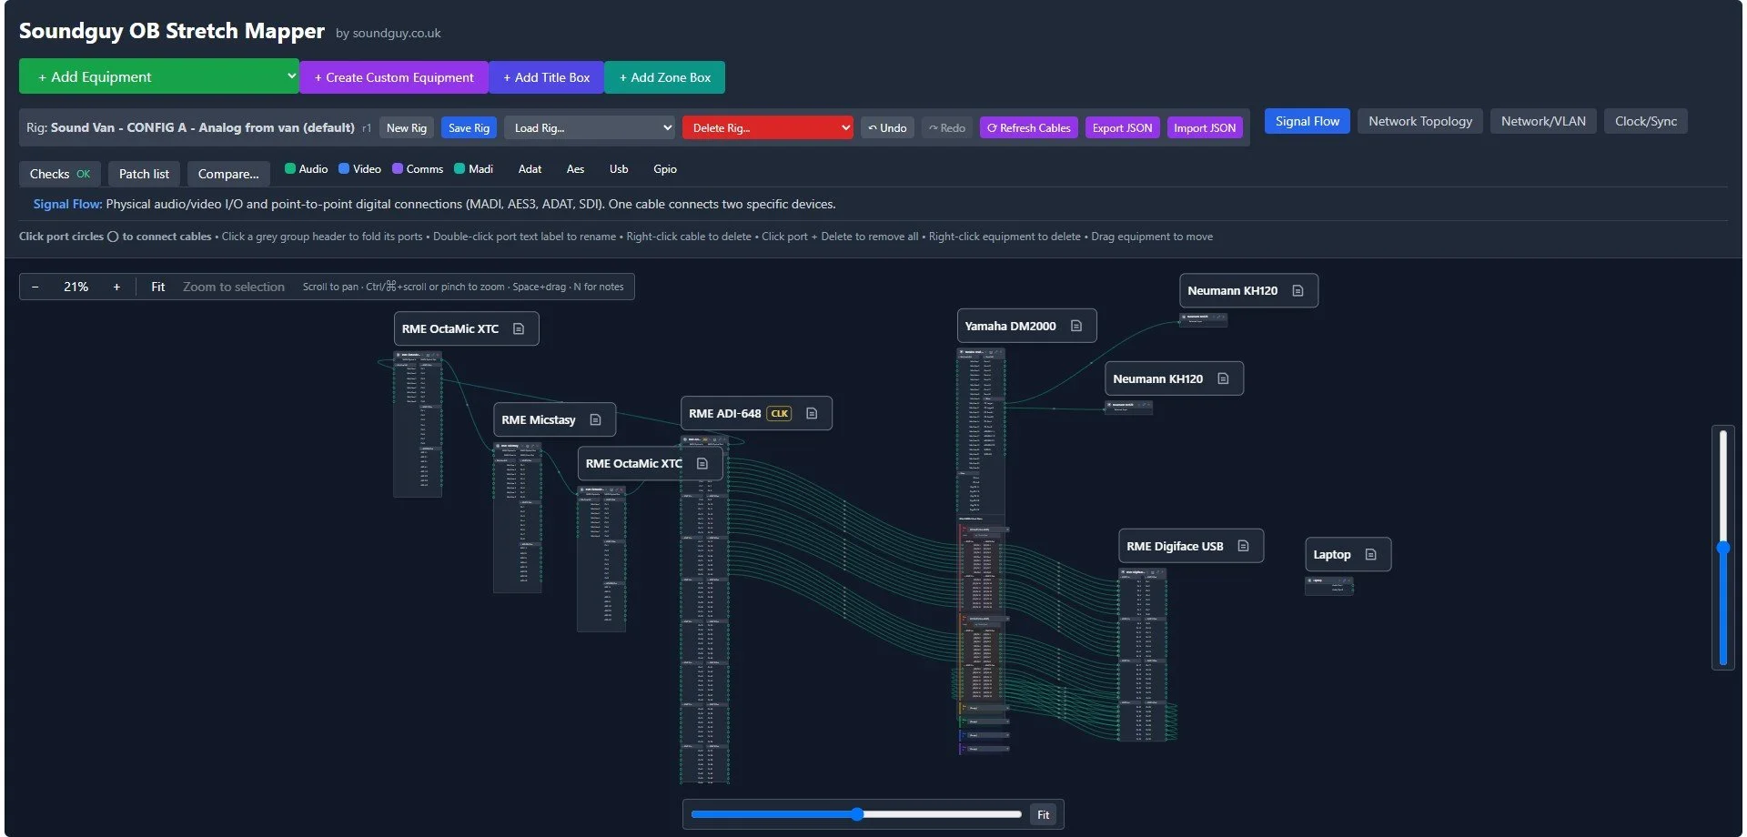Screen dimensions: 1747x837
Task: Switch to the Network Topology tab
Action: tap(1420, 121)
